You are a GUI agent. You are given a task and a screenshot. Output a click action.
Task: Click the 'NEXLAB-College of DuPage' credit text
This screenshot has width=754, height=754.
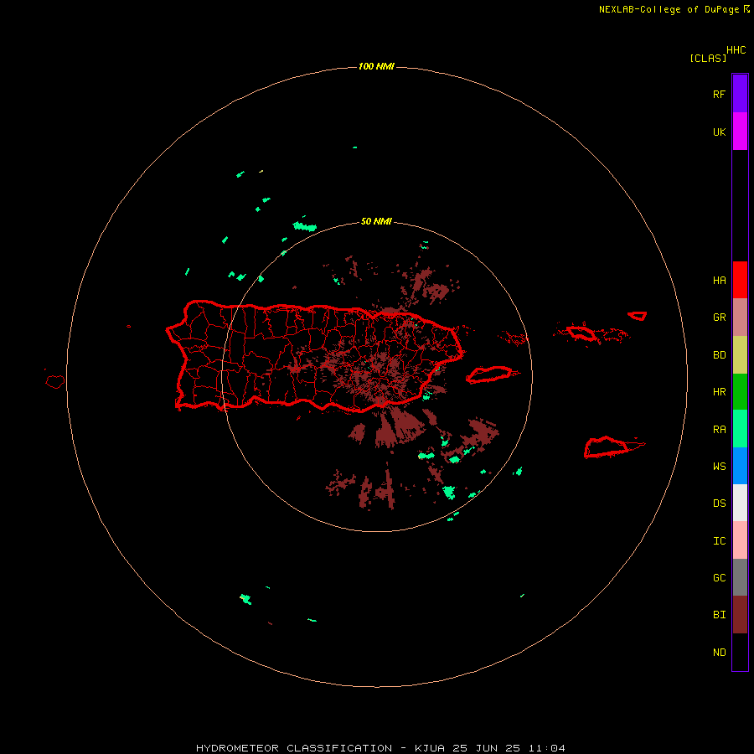pyautogui.click(x=669, y=9)
